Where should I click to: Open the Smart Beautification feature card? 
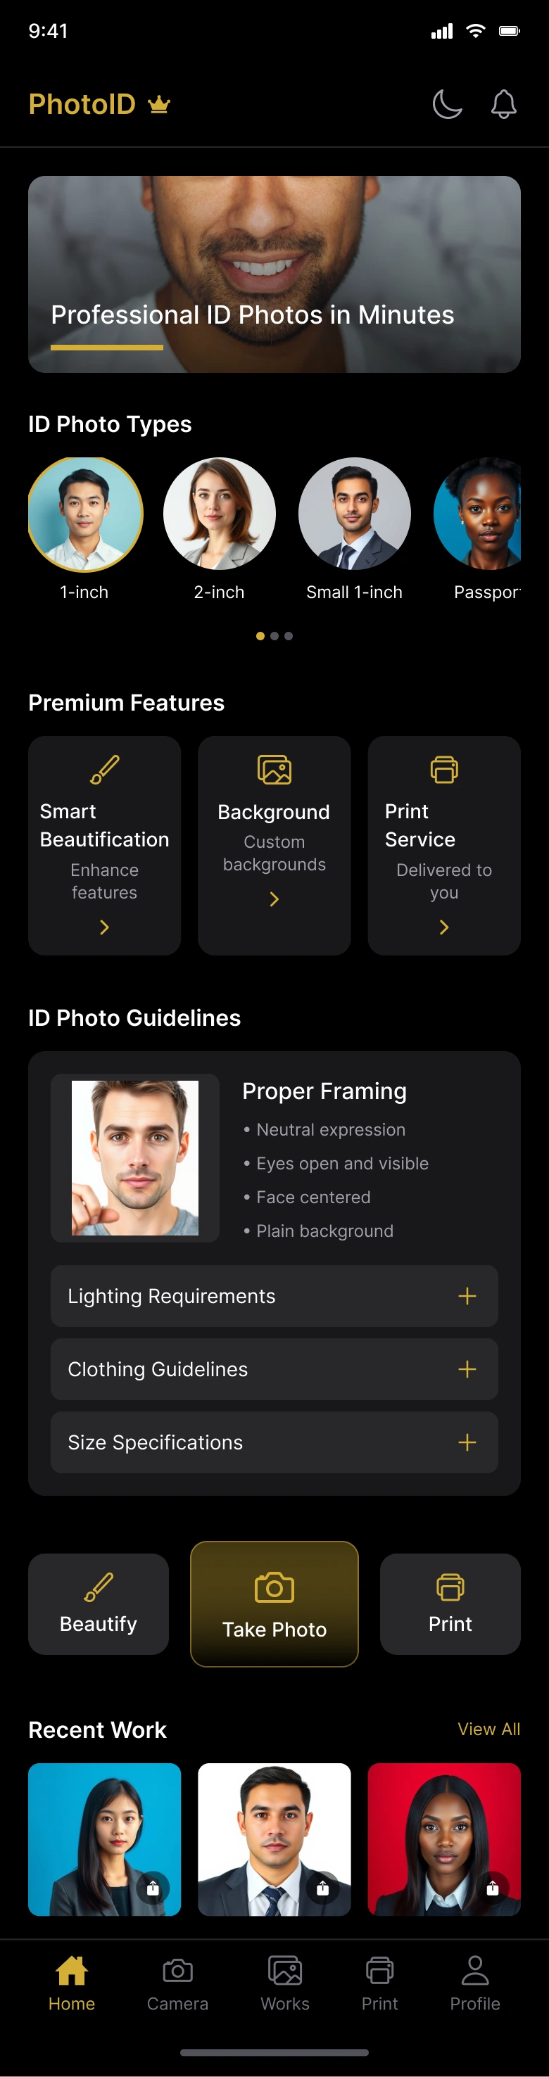tap(105, 845)
